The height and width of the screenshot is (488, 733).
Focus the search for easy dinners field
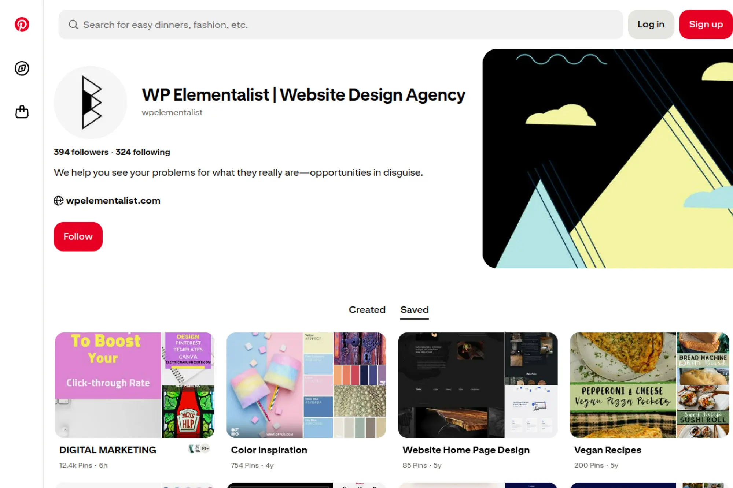(341, 25)
